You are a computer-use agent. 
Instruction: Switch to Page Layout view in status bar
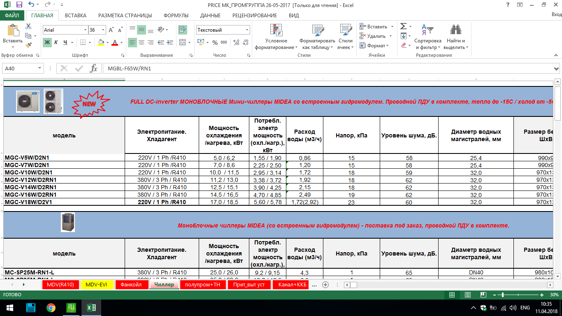click(468, 295)
